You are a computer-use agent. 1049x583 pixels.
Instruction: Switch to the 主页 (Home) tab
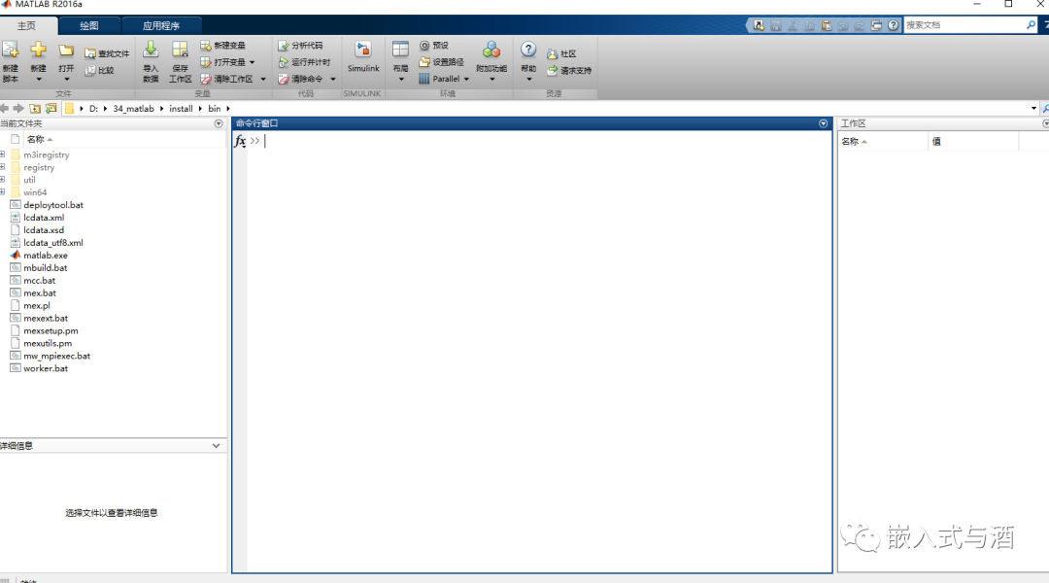27,25
